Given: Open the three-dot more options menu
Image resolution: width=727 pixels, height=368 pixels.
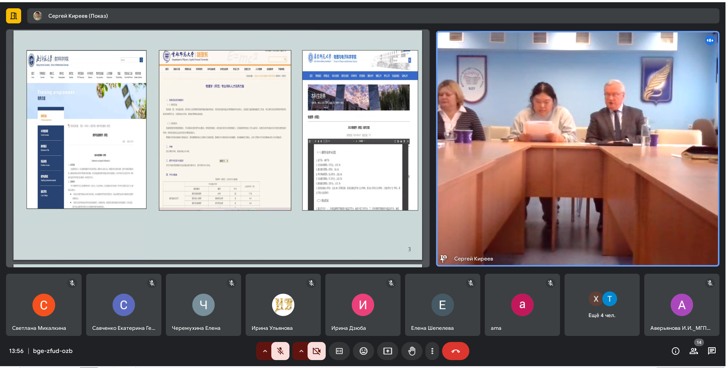Looking at the screenshot, I should (x=432, y=351).
